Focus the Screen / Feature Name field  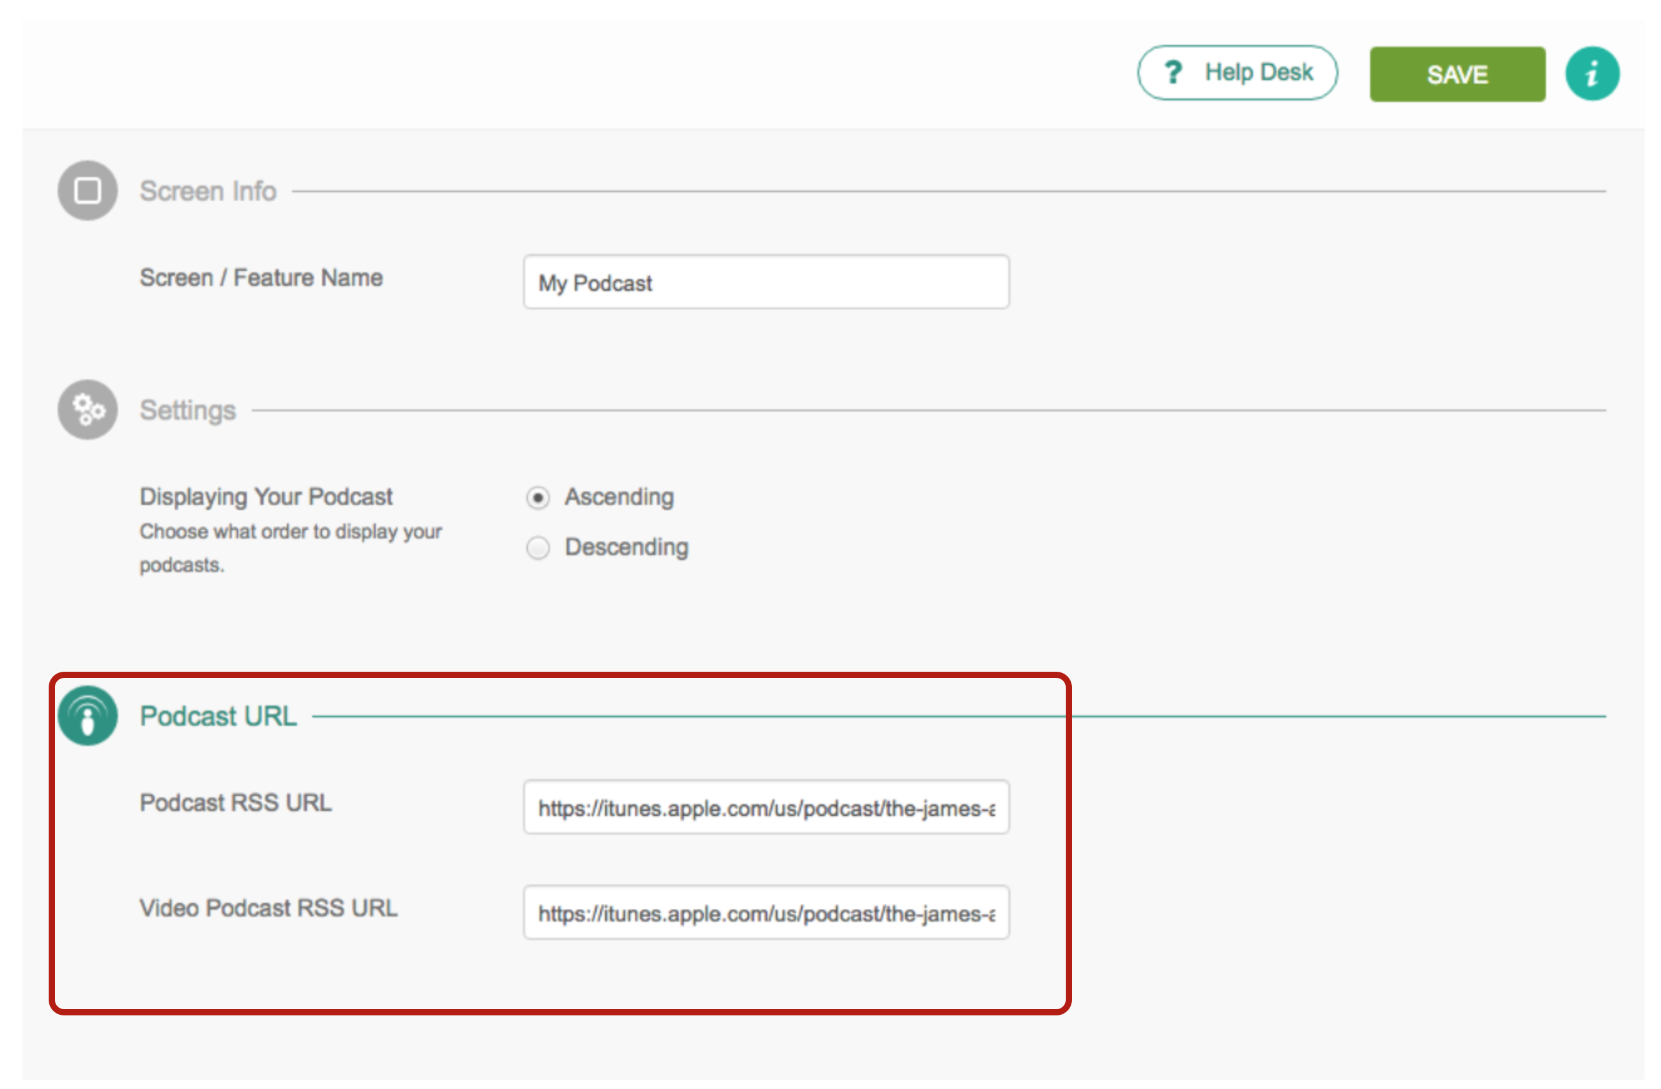(x=766, y=283)
